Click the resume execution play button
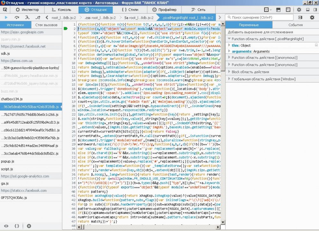The width and height of the screenshot is (319, 231). point(6,17)
